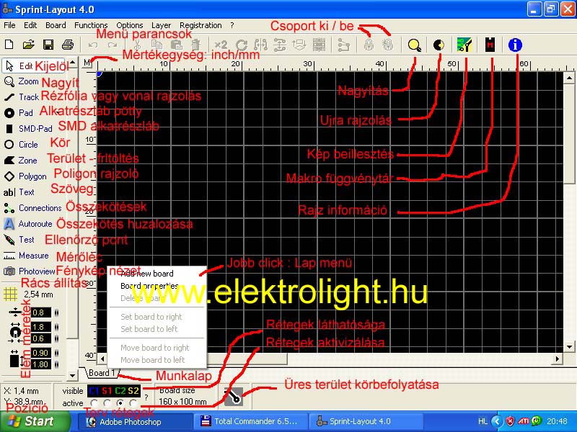The image size is (577, 432).
Task: Click the Mirror icon in the toolbar
Action: click(260, 45)
